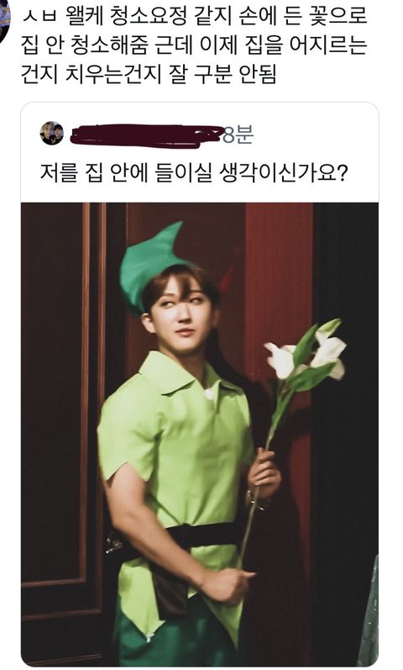The height and width of the screenshot is (670, 403).
Task: Click the red feather on the hat
Action: [x=228, y=277]
